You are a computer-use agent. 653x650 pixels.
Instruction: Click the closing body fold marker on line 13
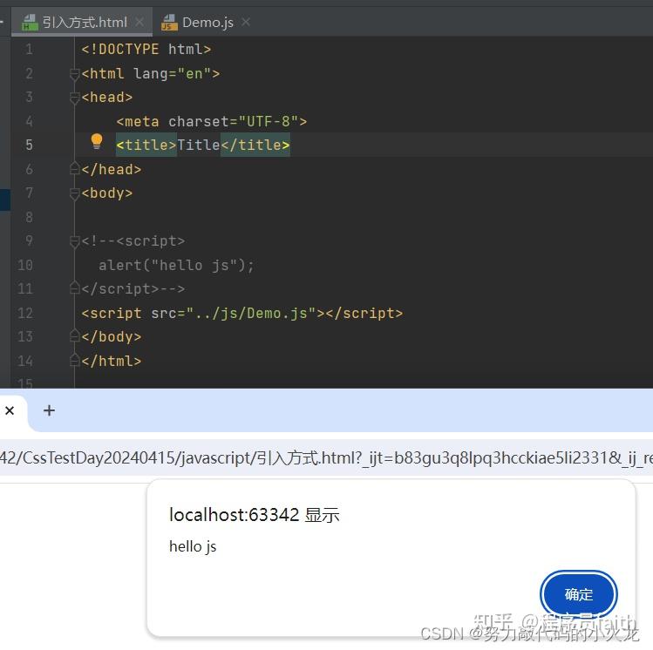pos(75,335)
